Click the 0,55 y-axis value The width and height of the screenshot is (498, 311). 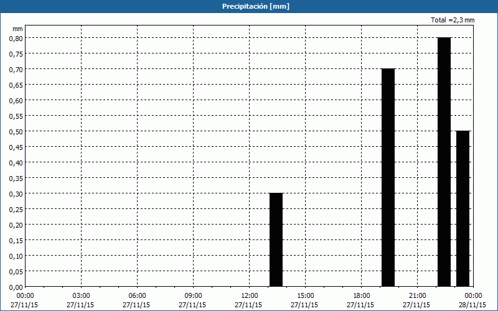tap(16, 116)
